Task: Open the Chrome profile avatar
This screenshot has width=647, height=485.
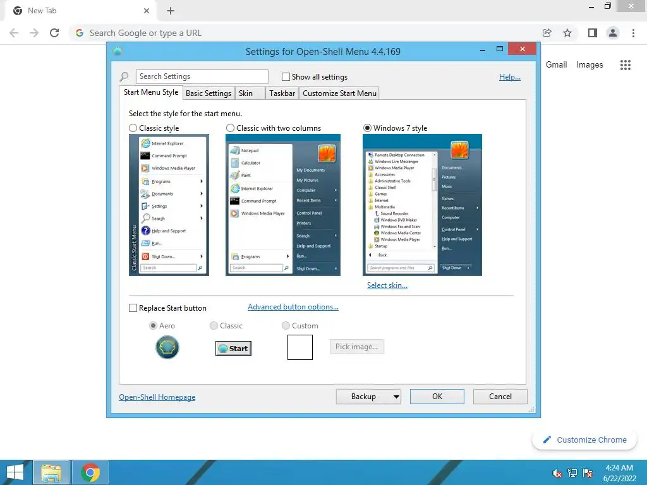Action: click(x=613, y=33)
